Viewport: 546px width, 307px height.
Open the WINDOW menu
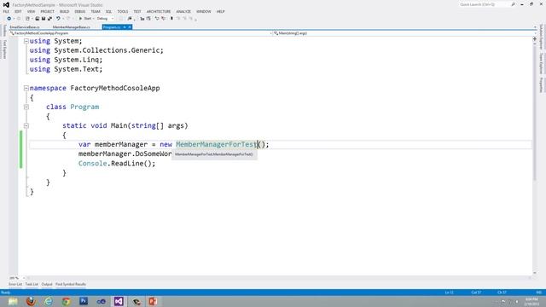point(204,11)
